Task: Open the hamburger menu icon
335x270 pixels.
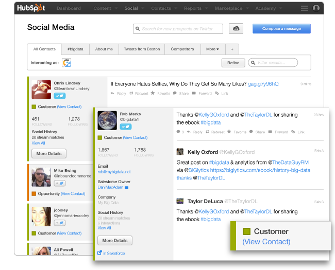Action: (305, 8)
